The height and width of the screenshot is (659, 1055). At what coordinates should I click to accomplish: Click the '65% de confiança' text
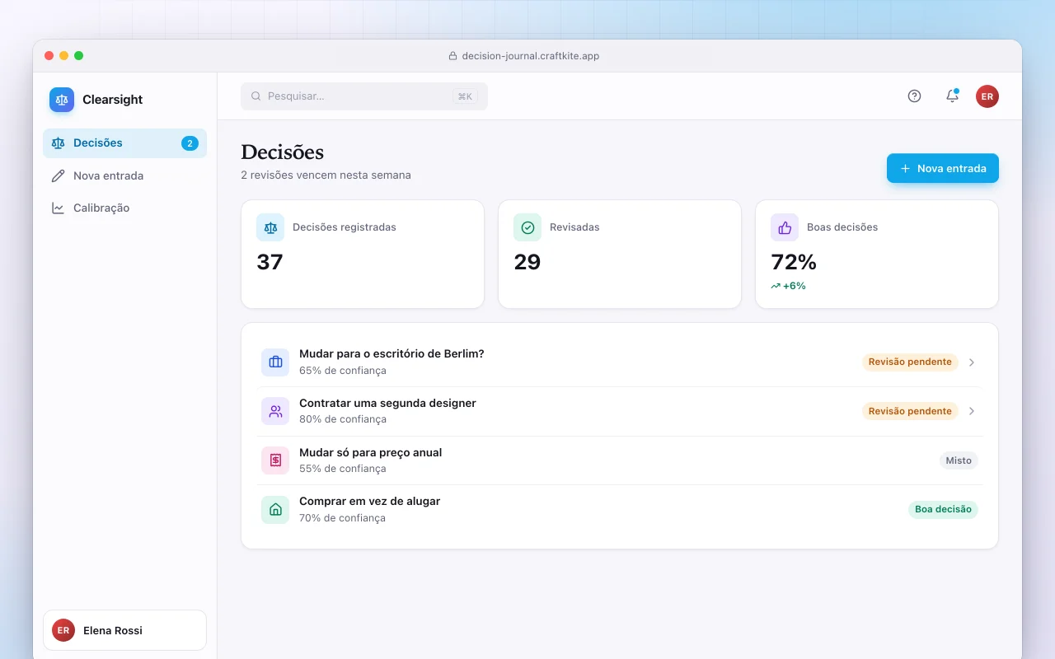pos(343,371)
